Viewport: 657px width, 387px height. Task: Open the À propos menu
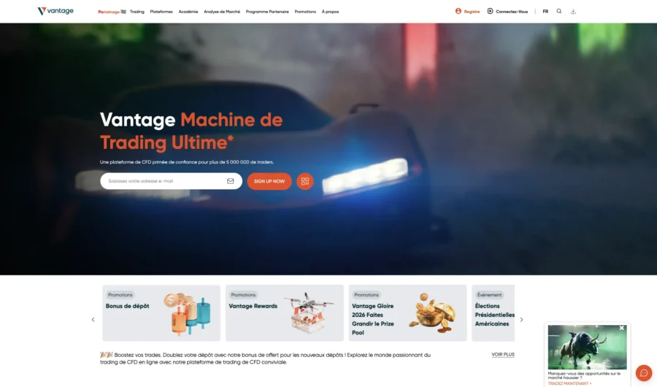pyautogui.click(x=330, y=12)
